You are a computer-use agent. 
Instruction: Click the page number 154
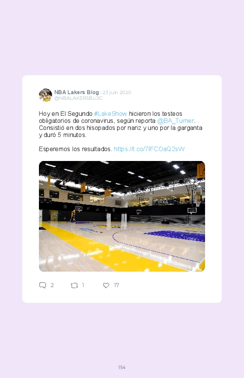click(x=122, y=367)
